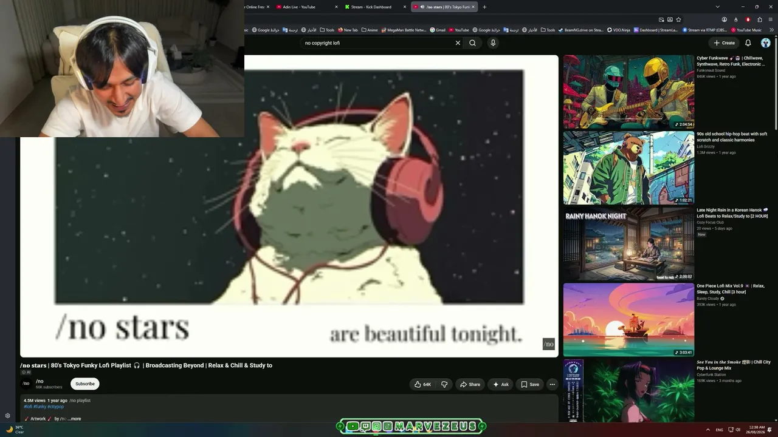This screenshot has width=778, height=437.
Task: Open the /no channel avatar
Action: [26, 384]
